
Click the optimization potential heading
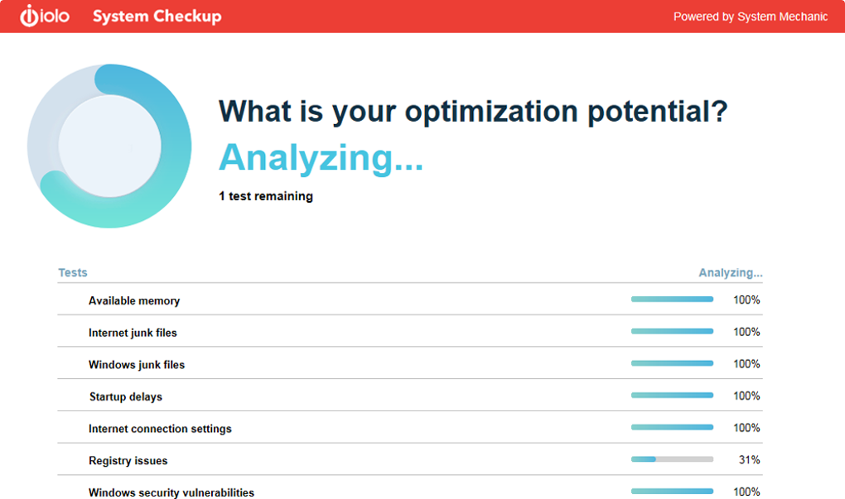coord(472,111)
